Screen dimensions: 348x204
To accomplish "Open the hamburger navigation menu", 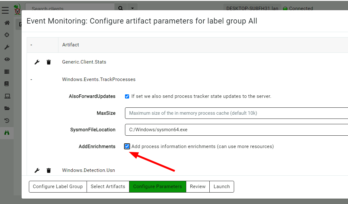I will coord(5,10).
